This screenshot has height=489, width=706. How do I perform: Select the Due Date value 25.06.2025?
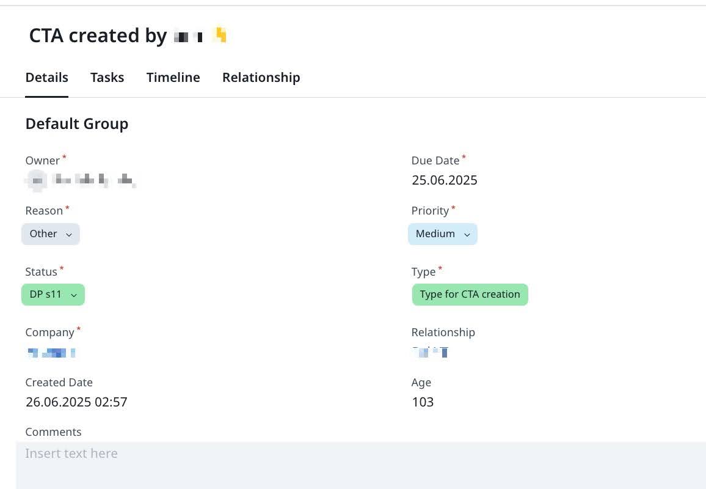click(x=444, y=180)
